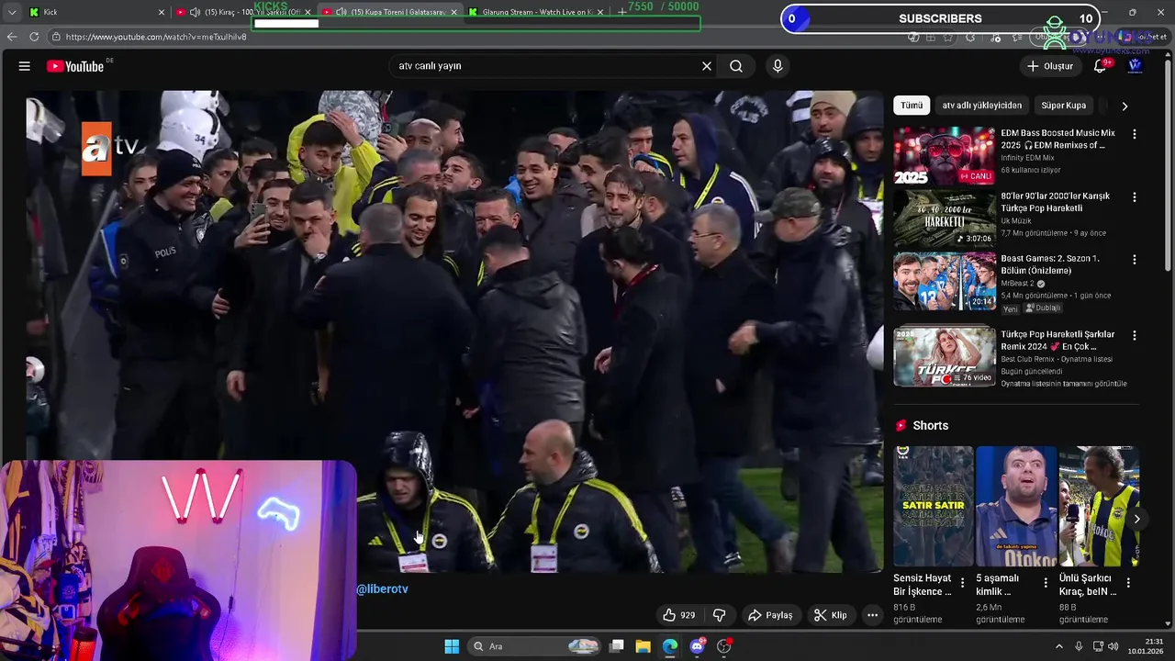Open 'Sensiz Hayat Bir İşkence' short
The height and width of the screenshot is (661, 1175).
tap(934, 506)
